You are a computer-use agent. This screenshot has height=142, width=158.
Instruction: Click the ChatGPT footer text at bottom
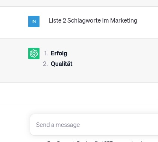(x=103, y=141)
